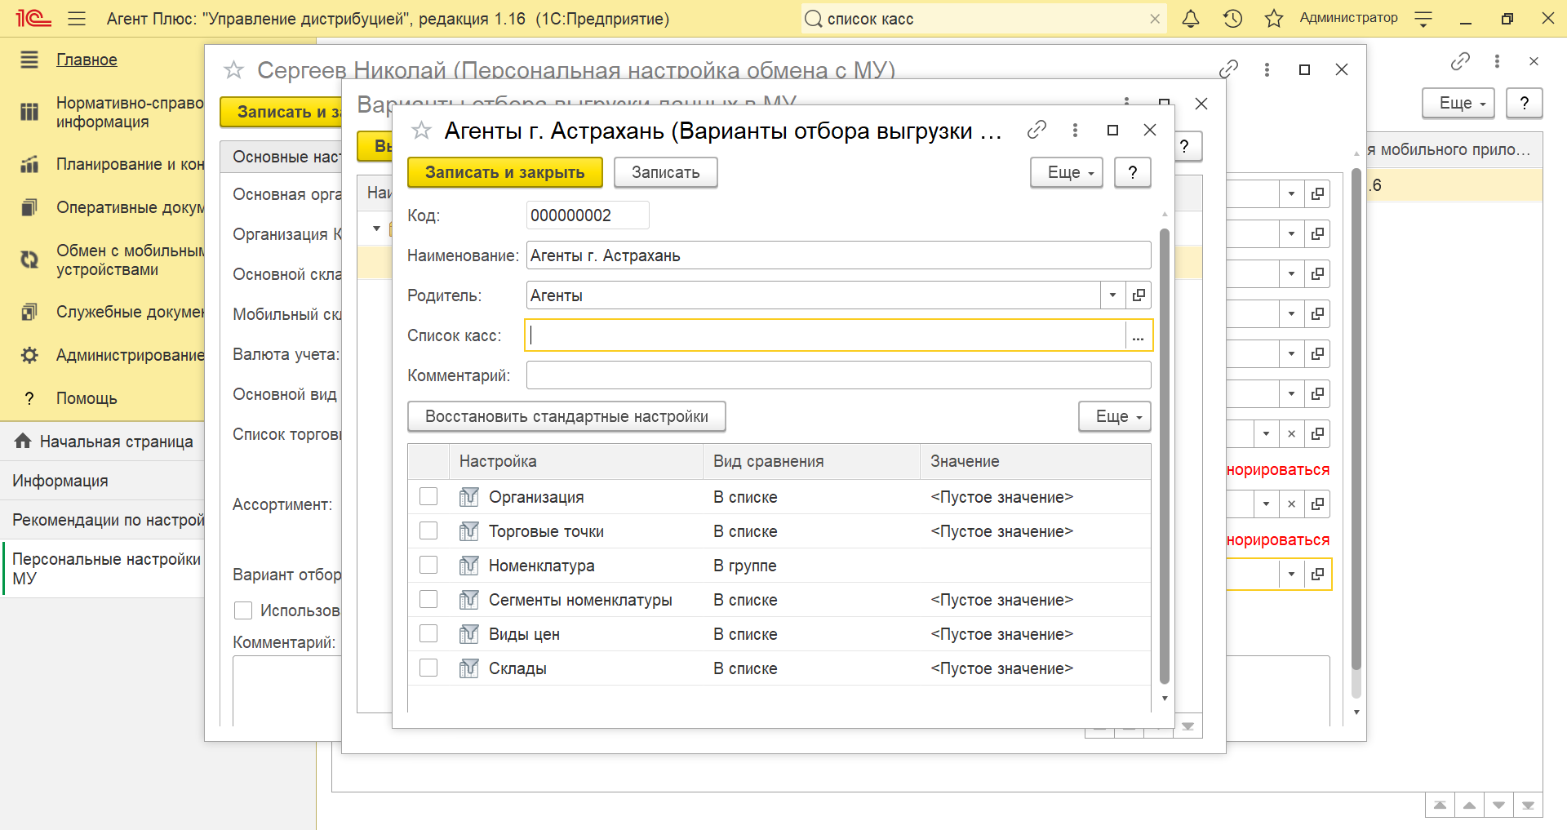Expand the Родитель dropdown arrow
1567x830 pixels.
pos(1112,295)
